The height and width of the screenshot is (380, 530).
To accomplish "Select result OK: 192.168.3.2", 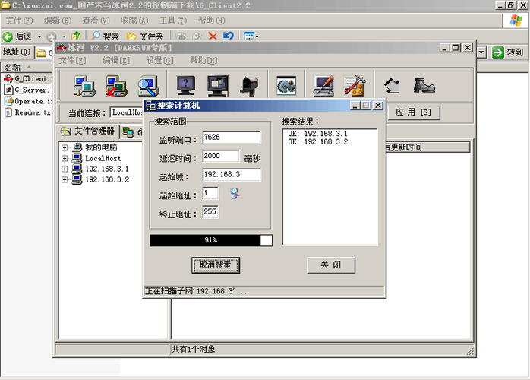I will 317,142.
